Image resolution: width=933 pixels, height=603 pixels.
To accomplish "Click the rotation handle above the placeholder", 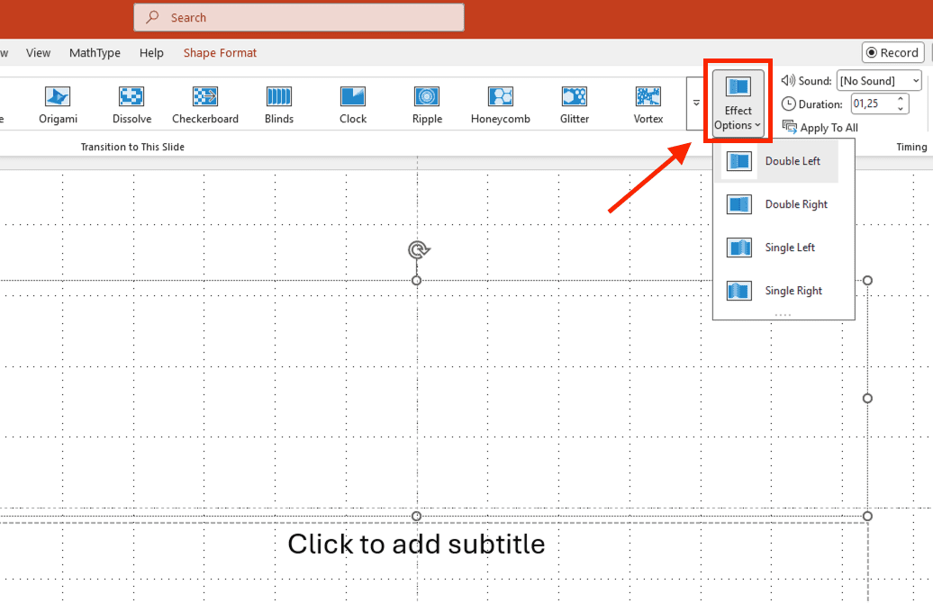I will pyautogui.click(x=419, y=250).
